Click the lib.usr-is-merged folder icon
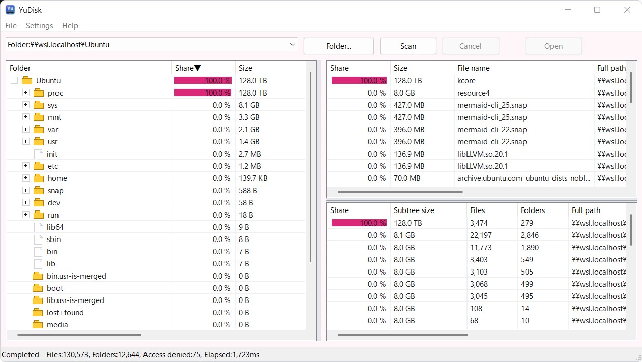 point(38,300)
